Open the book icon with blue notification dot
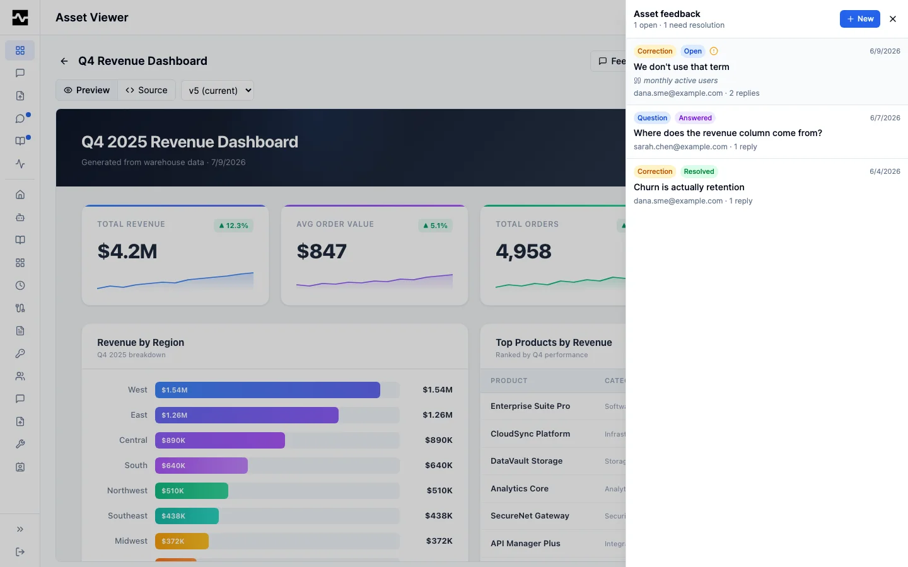 click(x=20, y=141)
